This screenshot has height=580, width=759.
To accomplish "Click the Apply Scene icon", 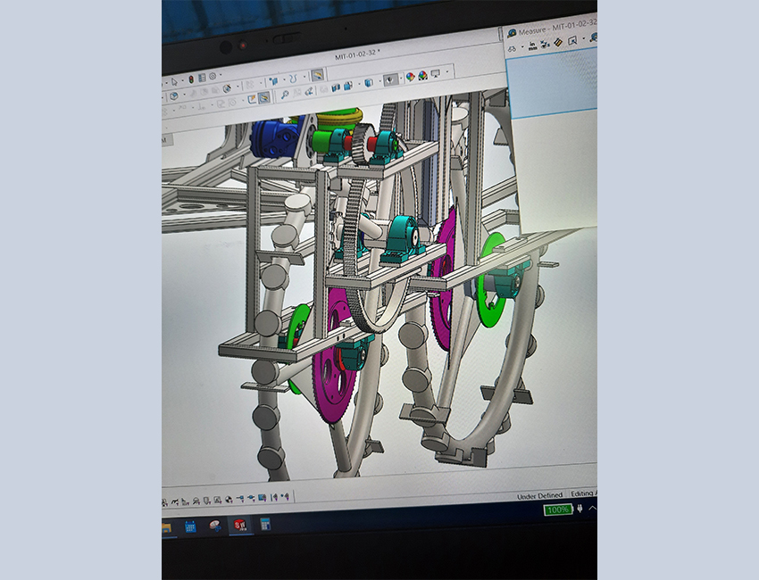I will [x=421, y=76].
